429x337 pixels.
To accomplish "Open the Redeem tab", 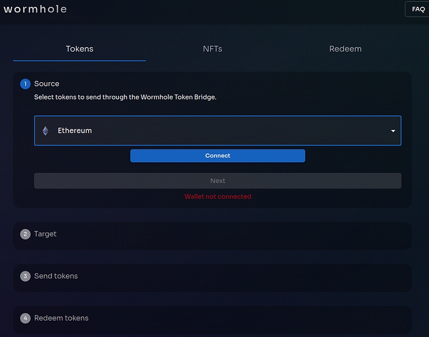I will tap(345, 48).
